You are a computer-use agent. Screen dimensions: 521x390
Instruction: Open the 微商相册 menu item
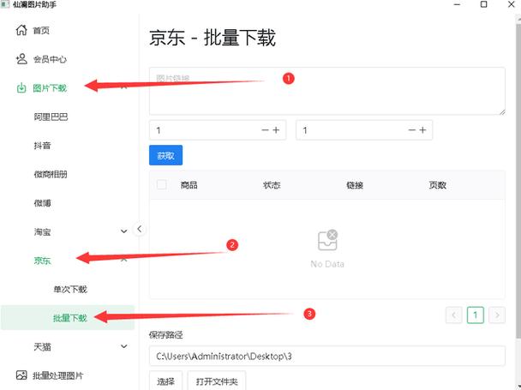51,174
